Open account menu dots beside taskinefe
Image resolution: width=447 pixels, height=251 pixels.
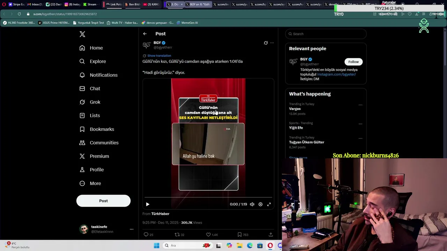click(131, 229)
